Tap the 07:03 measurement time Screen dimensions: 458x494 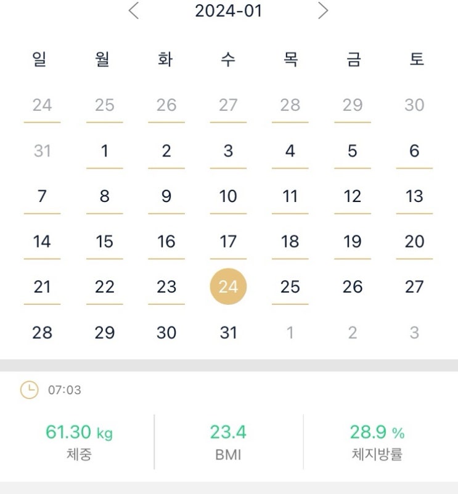[64, 391]
